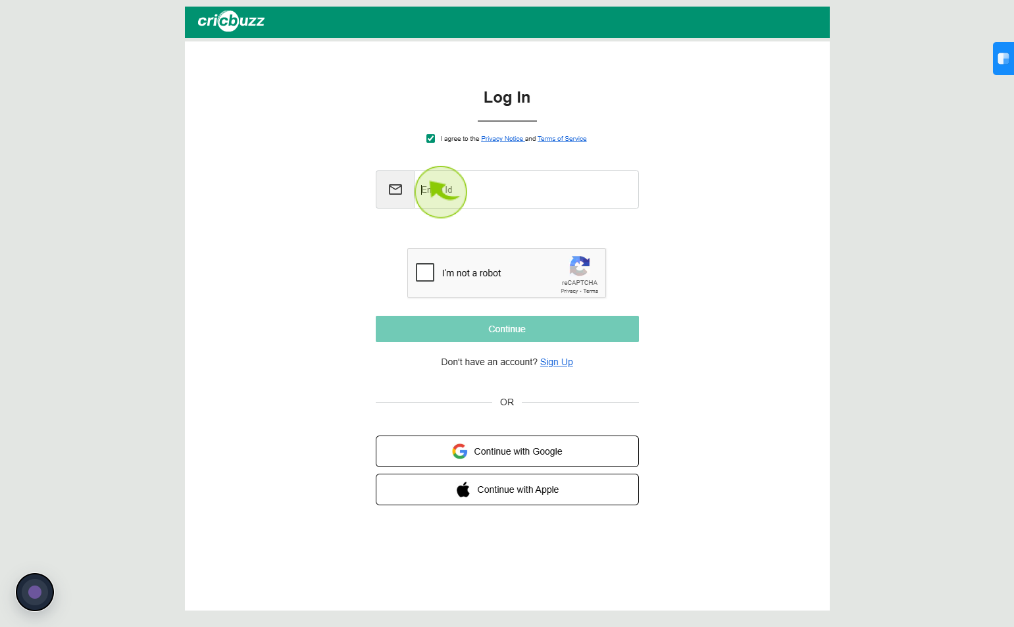Open the Privacy Notice link
The height and width of the screenshot is (627, 1014).
tap(502, 139)
